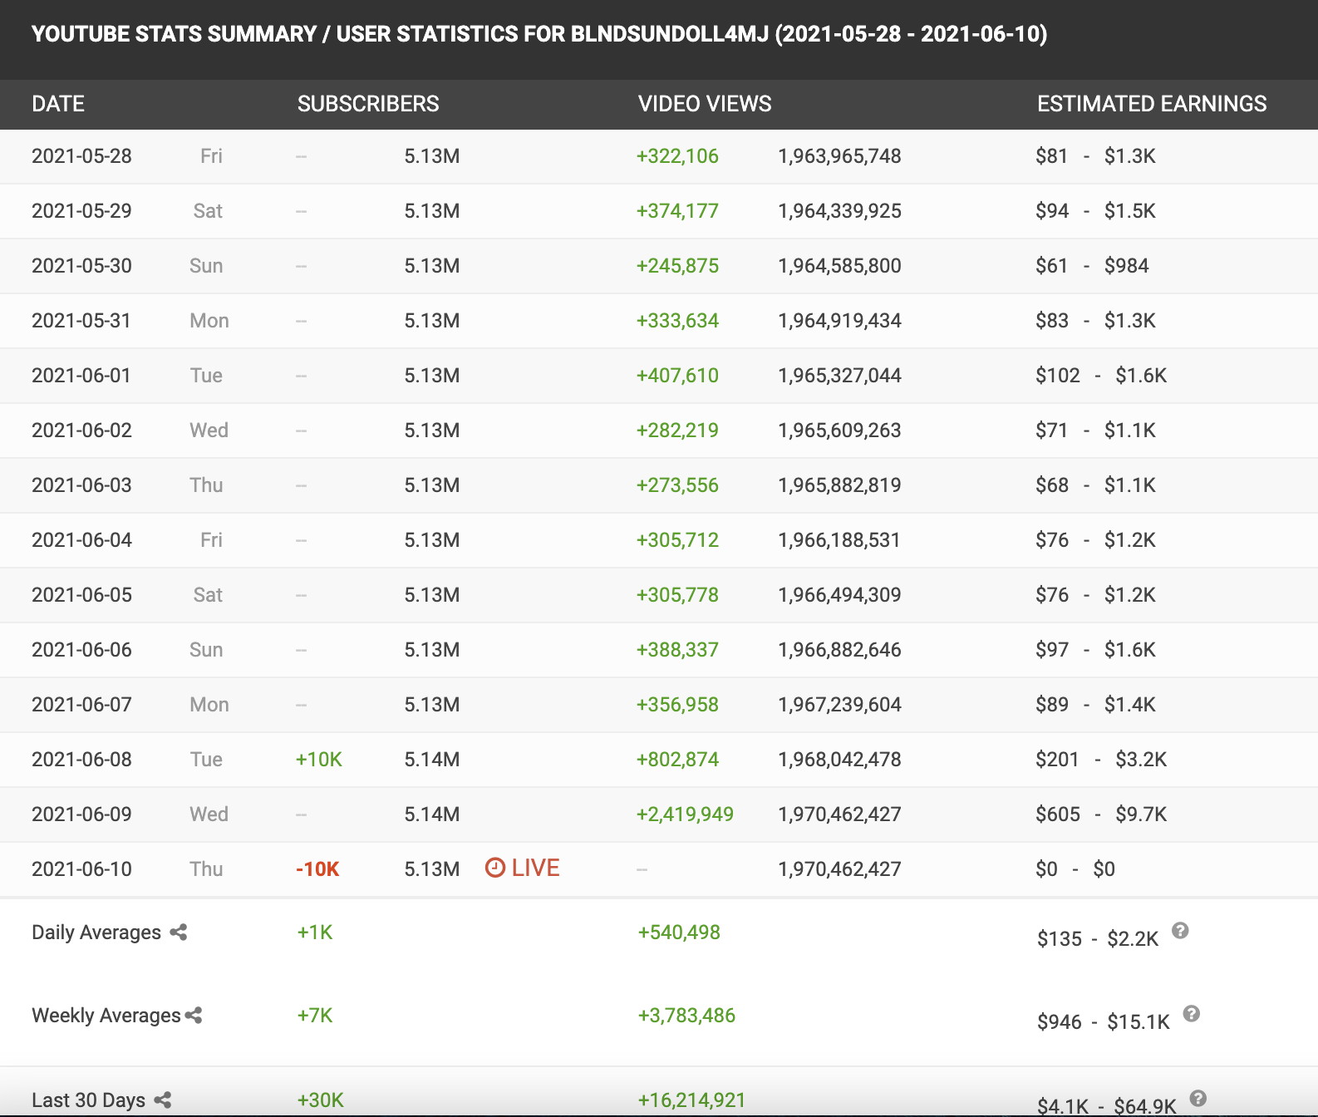
Task: Select date 2021-05-28
Action: [81, 156]
